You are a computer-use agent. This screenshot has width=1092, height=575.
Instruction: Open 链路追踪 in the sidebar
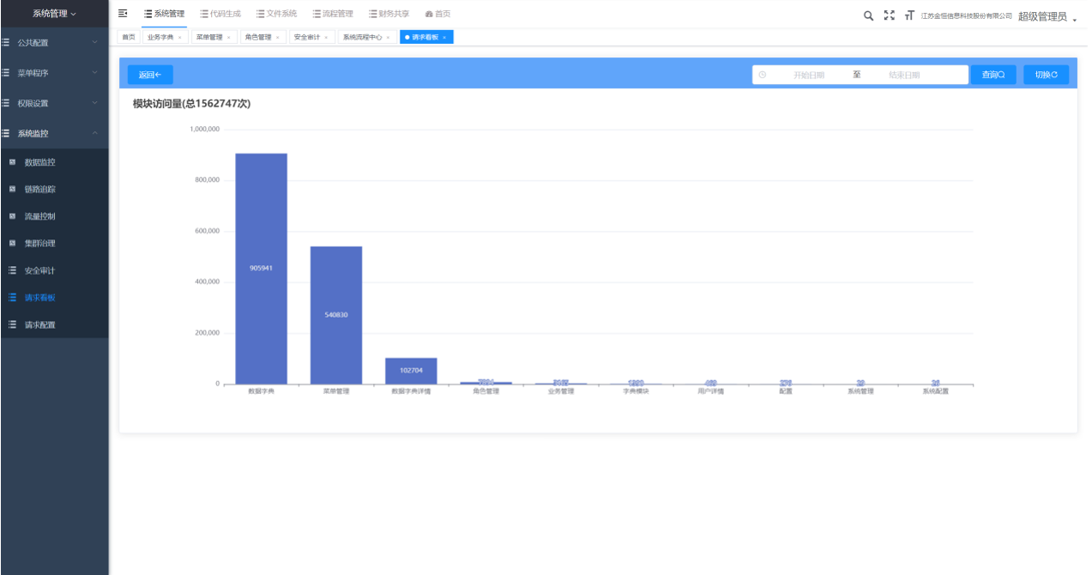click(x=55, y=189)
